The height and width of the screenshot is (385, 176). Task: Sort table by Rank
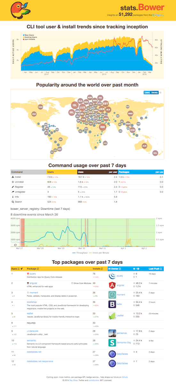coord(16,268)
